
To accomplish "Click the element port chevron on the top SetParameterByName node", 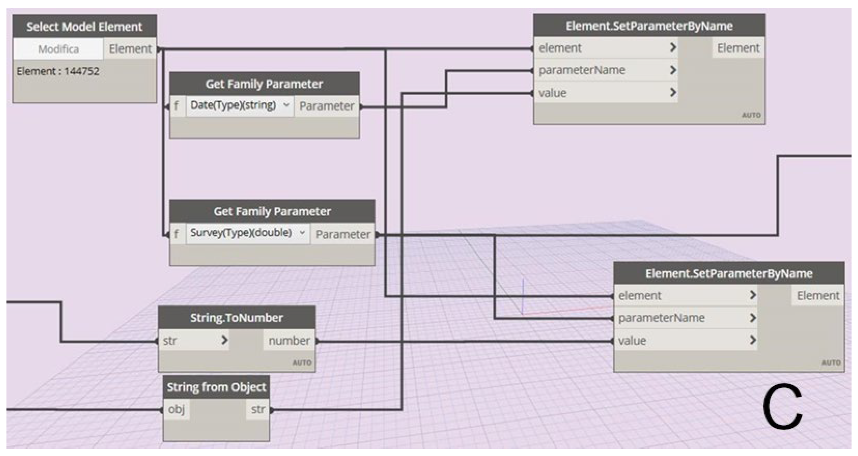I will click(x=673, y=48).
